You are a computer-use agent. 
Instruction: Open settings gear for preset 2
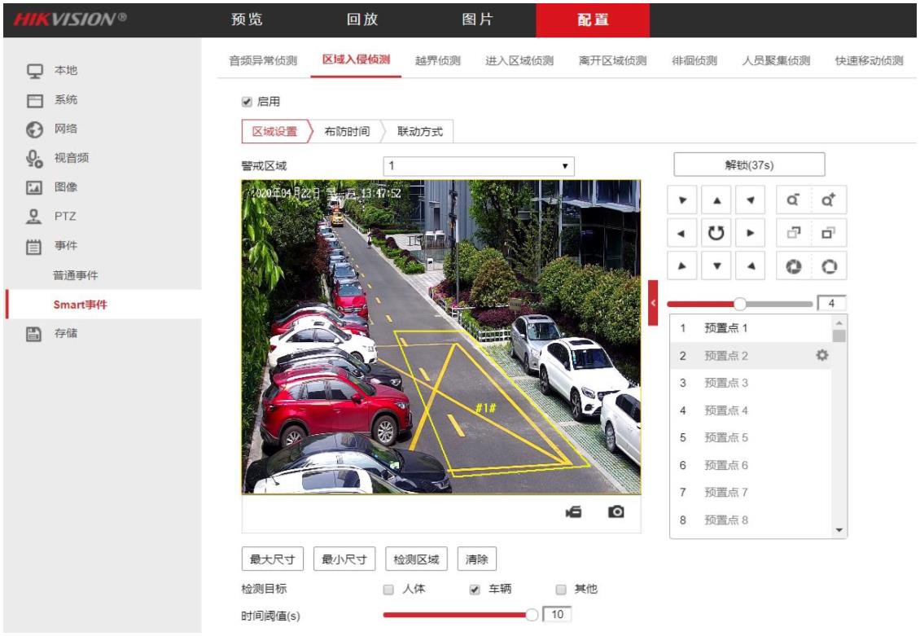point(822,355)
